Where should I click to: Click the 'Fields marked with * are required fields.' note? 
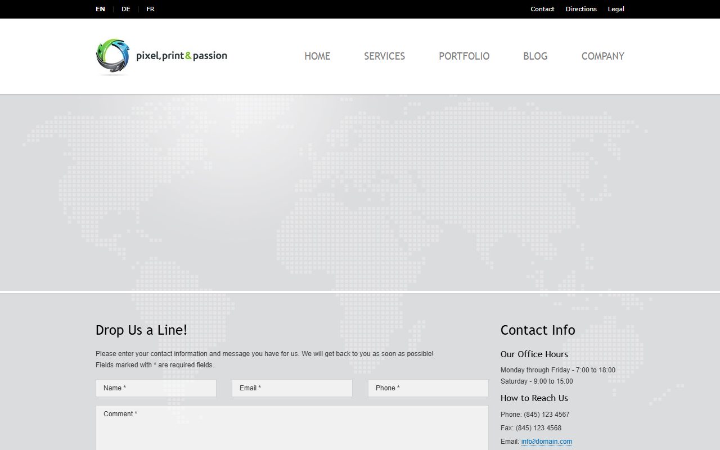coord(155,365)
